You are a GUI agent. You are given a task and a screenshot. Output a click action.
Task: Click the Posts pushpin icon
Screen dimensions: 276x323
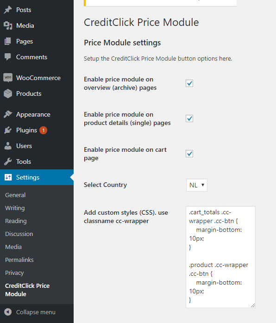click(x=8, y=10)
